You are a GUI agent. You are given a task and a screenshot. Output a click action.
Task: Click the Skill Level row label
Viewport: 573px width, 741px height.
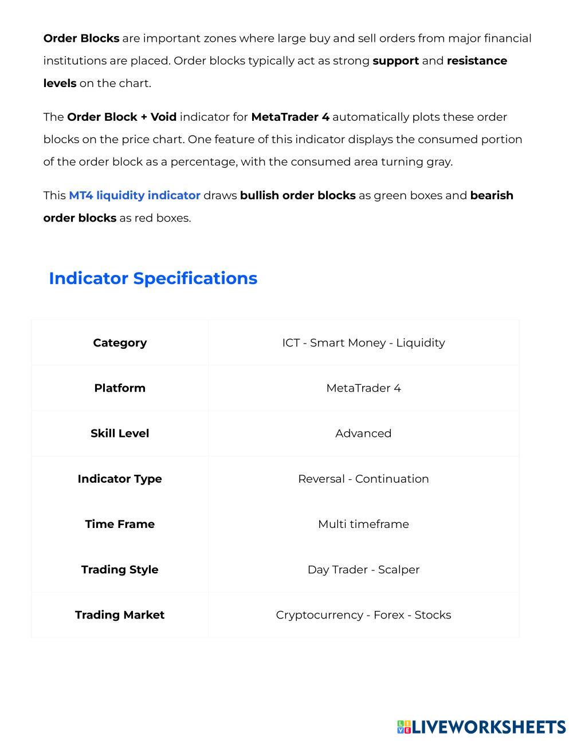click(120, 433)
